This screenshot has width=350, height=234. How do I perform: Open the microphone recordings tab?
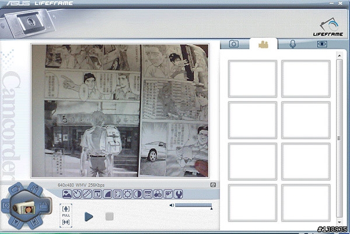[293, 44]
